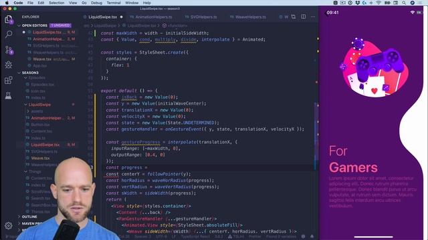Click the 'Gamers' heading in the simulator
This screenshot has height=240, width=428.
click(353, 167)
